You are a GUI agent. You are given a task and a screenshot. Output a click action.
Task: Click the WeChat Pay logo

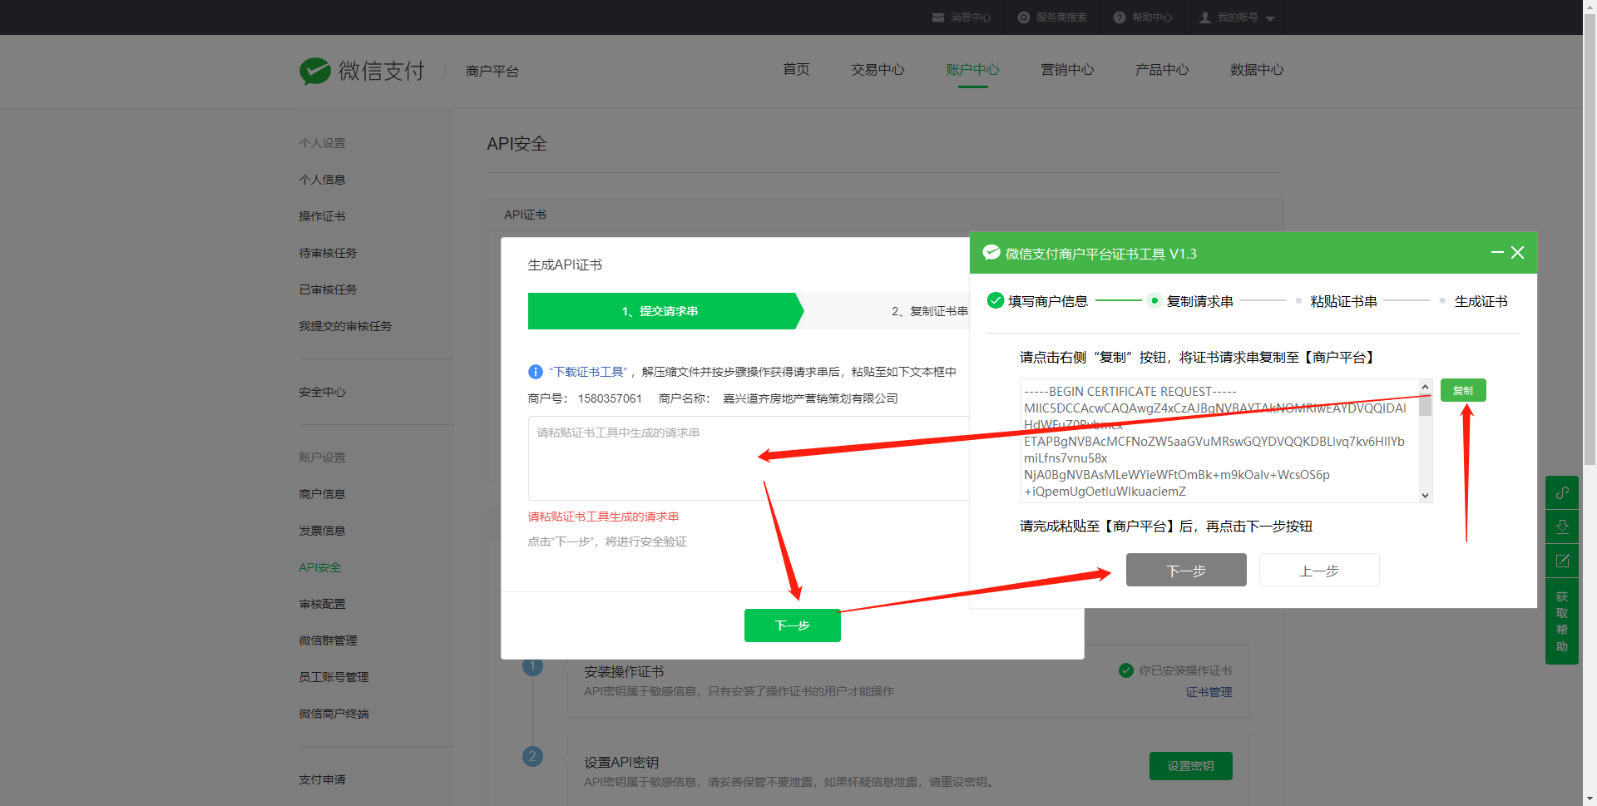pyautogui.click(x=362, y=71)
